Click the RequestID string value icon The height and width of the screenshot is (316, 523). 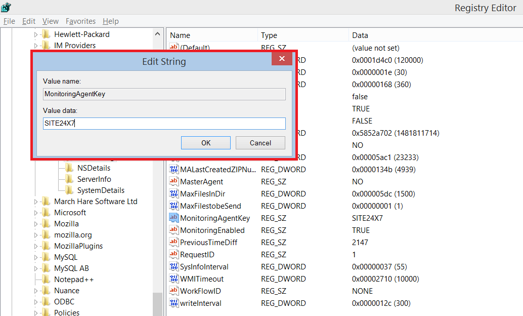click(x=174, y=255)
